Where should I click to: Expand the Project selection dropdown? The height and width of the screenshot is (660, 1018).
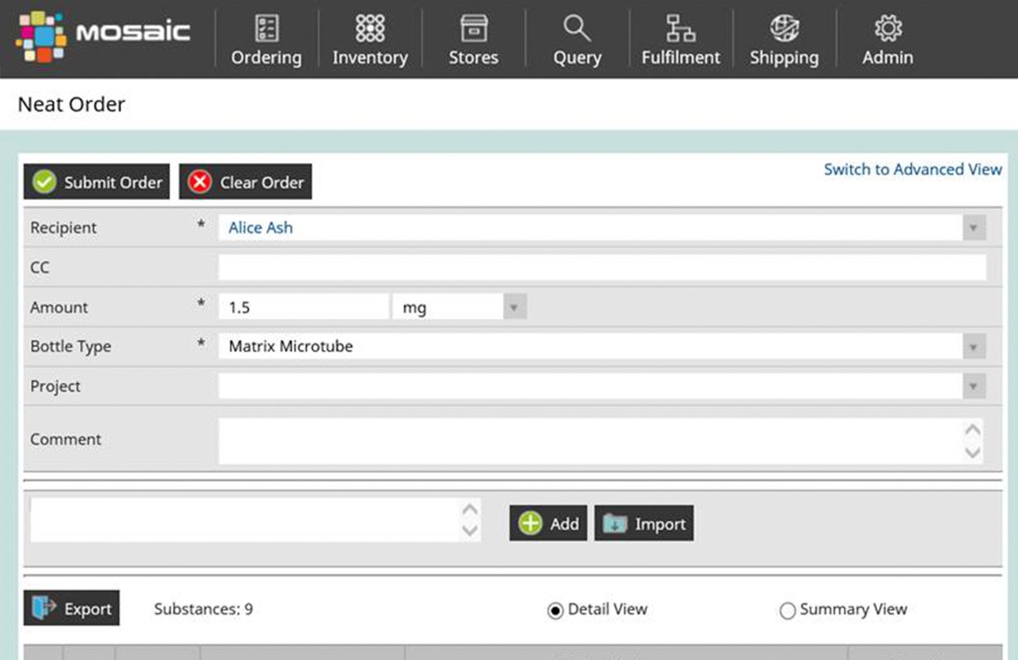pos(974,386)
